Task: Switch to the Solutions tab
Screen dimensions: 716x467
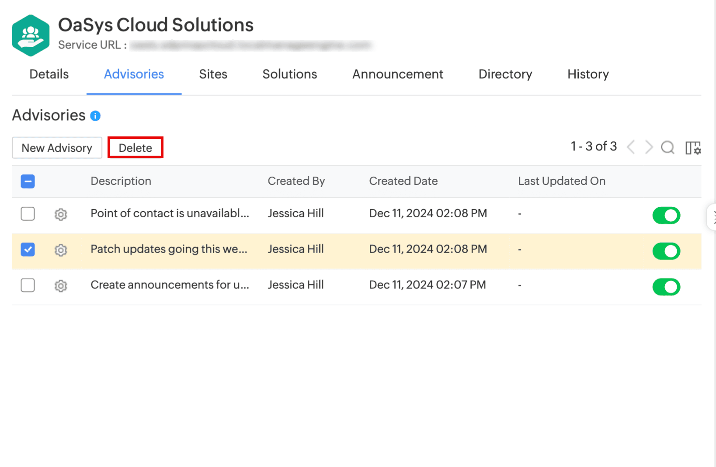Action: point(289,74)
